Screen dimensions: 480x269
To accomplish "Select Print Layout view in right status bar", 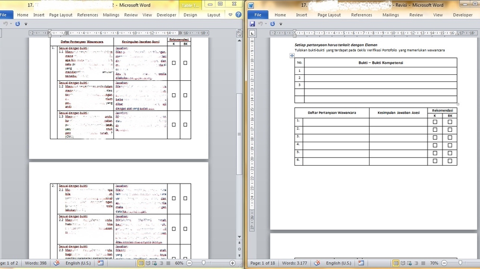I will click(x=396, y=263).
